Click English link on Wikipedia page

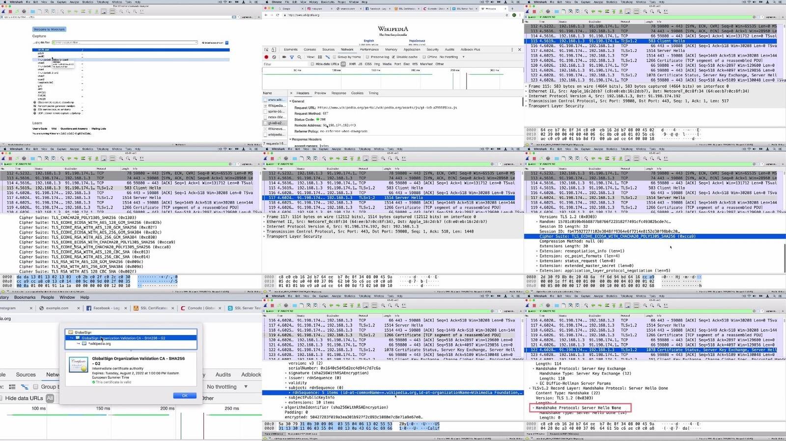click(368, 41)
